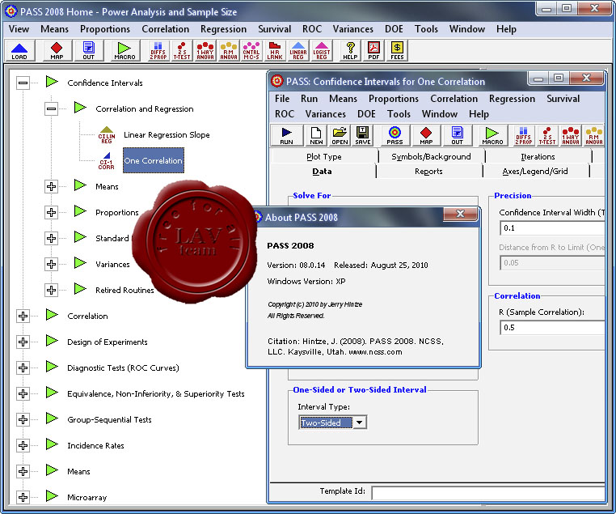Expand the Group-Sequential Tests node
Image resolution: width=616 pixels, height=514 pixels.
point(23,419)
